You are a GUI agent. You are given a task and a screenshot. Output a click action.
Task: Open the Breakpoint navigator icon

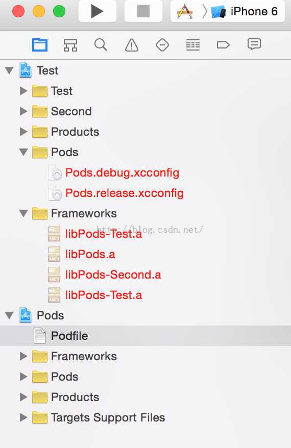(223, 45)
